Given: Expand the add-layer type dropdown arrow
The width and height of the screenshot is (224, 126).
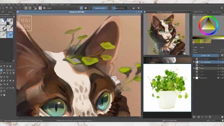Looking at the screenshot, I should [x=196, y=117].
